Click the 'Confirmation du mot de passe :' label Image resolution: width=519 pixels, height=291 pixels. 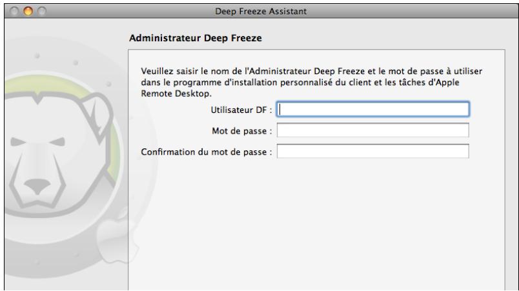207,152
